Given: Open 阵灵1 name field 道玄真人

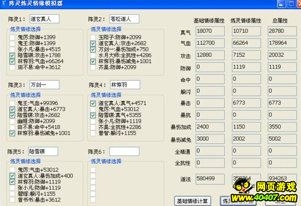Looking at the screenshot, I should pyautogui.click(x=44, y=19).
